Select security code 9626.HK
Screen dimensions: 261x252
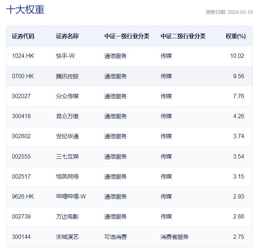click(x=23, y=197)
